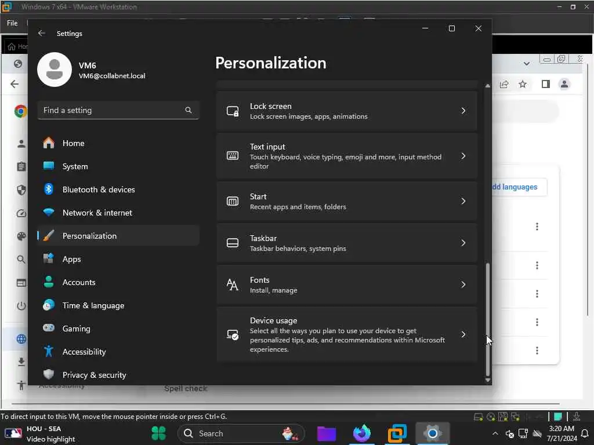Expand Taskbar row chevron
This screenshot has width=594, height=445.
click(x=463, y=243)
